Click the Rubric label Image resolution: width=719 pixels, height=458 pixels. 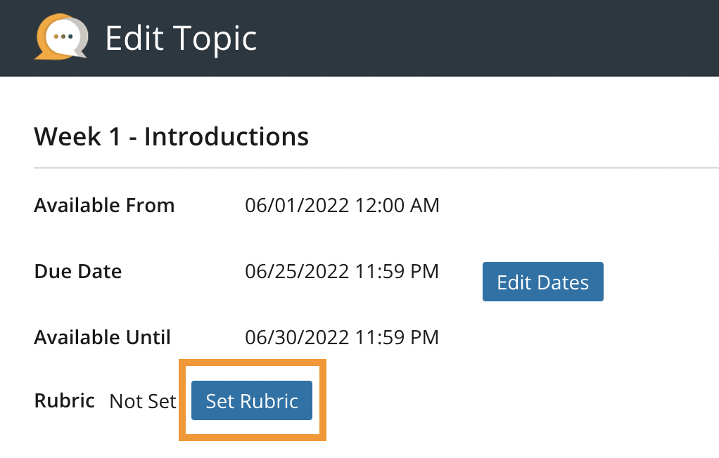(x=65, y=401)
